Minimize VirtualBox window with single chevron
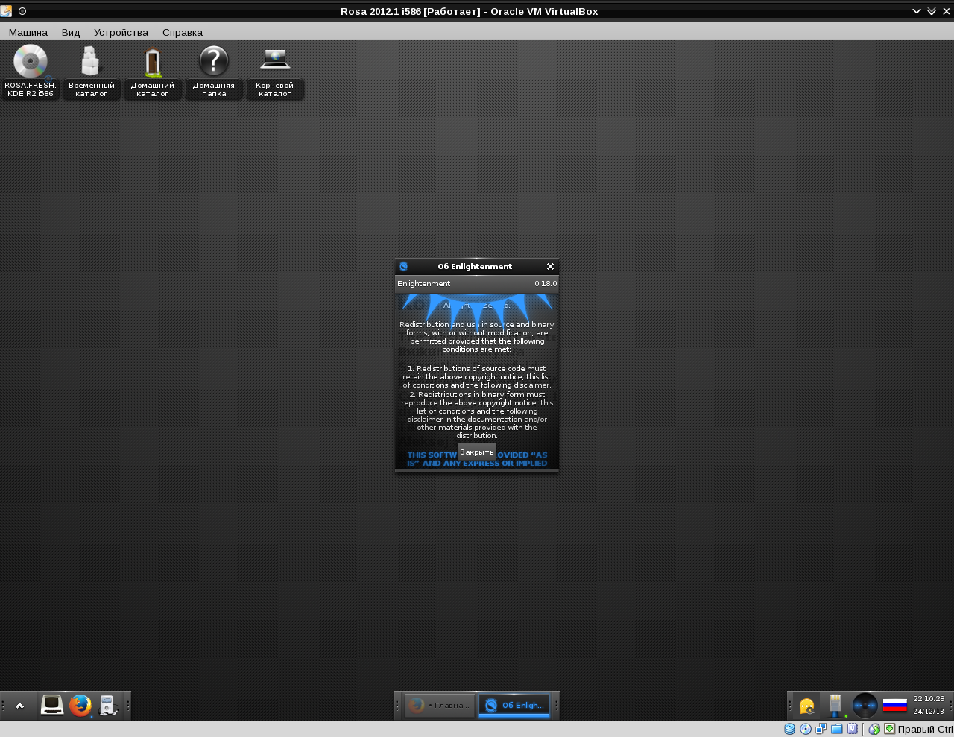 [917, 11]
